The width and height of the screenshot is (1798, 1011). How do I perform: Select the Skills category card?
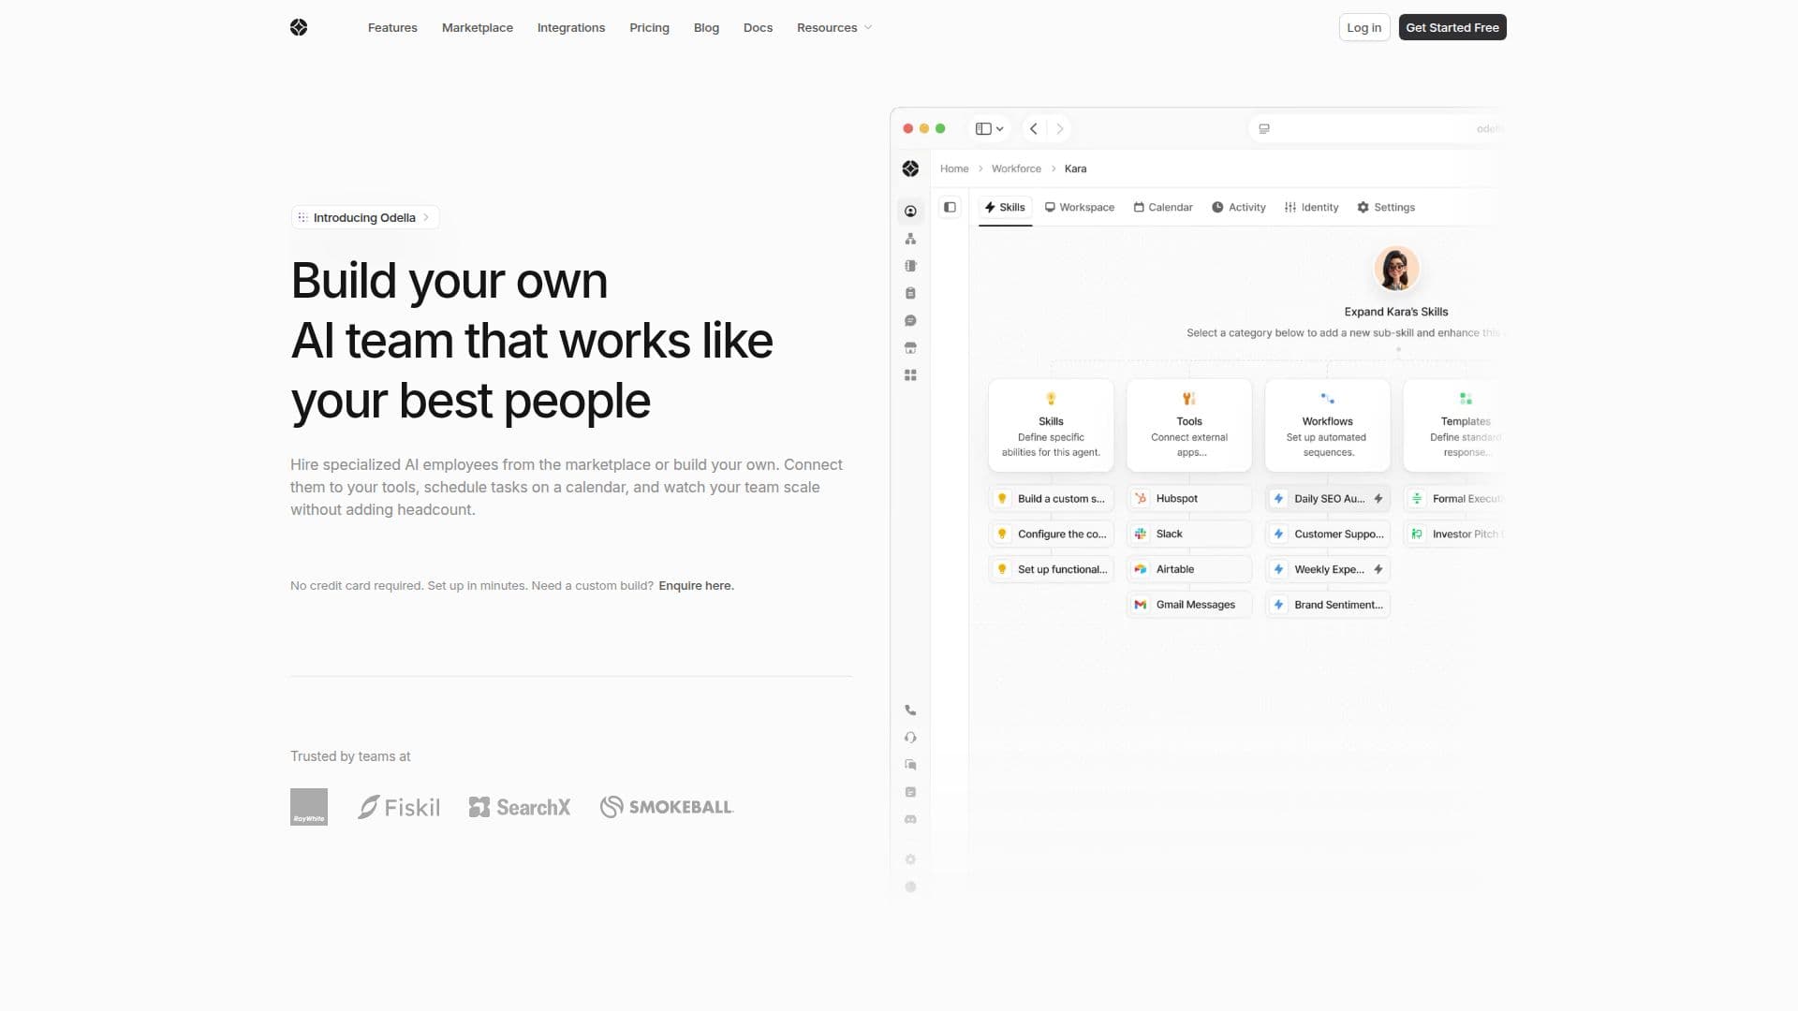point(1051,425)
